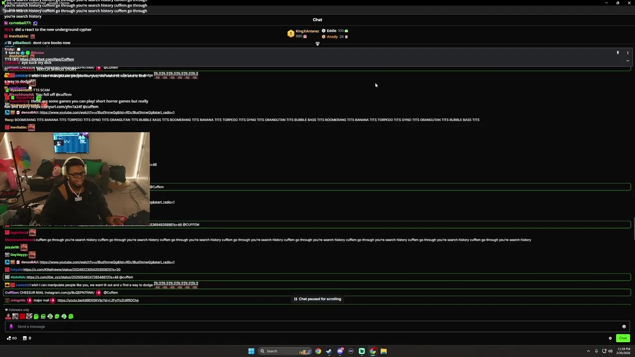635x357 pixels.
Task: Click the GoyVeyyy username in chat
Action: (x=19, y=255)
